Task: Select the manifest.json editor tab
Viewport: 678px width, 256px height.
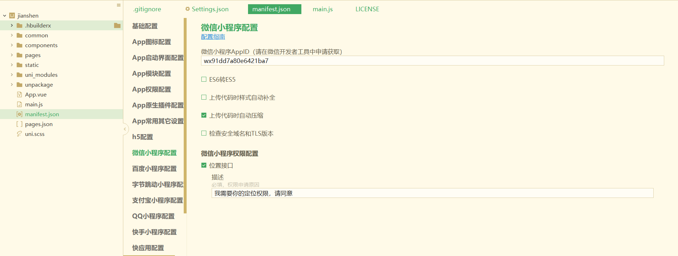Action: (x=275, y=9)
